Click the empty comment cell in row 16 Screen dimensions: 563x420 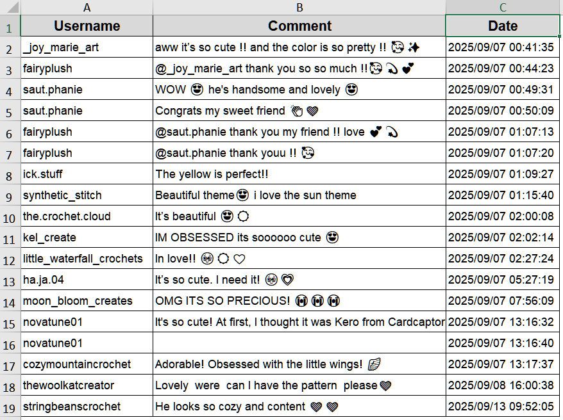click(299, 343)
